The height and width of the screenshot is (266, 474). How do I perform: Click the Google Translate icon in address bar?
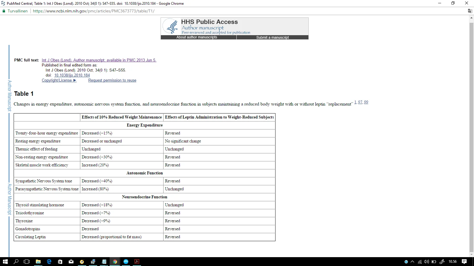click(x=470, y=11)
